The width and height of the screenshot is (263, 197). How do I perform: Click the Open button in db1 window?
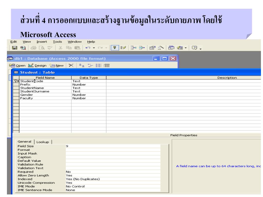[x=17, y=65]
